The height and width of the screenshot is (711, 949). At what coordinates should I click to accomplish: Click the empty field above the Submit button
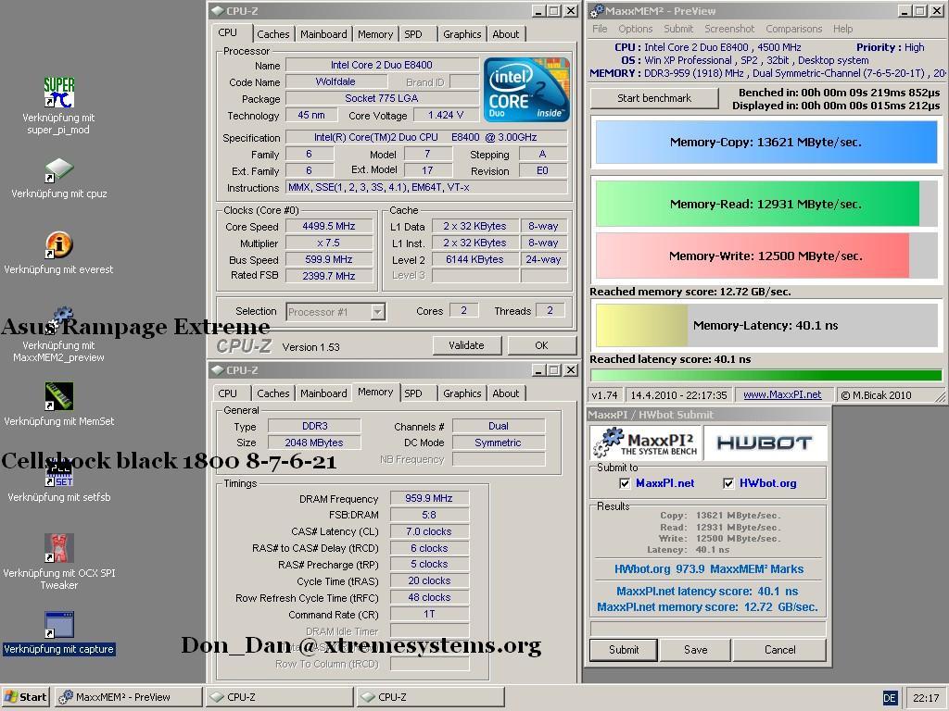click(707, 629)
